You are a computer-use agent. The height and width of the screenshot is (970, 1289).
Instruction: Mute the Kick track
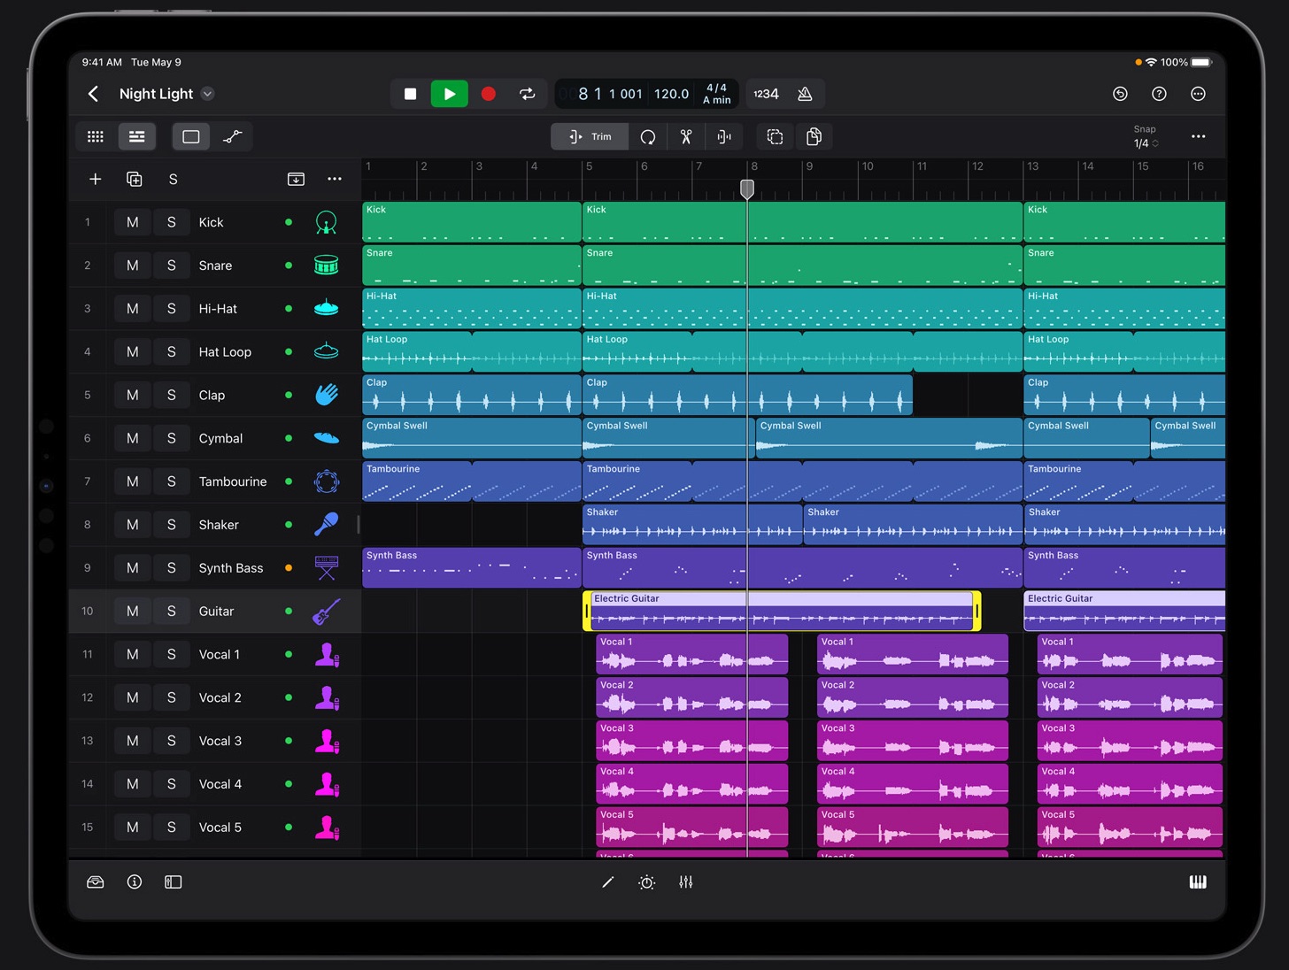[133, 222]
